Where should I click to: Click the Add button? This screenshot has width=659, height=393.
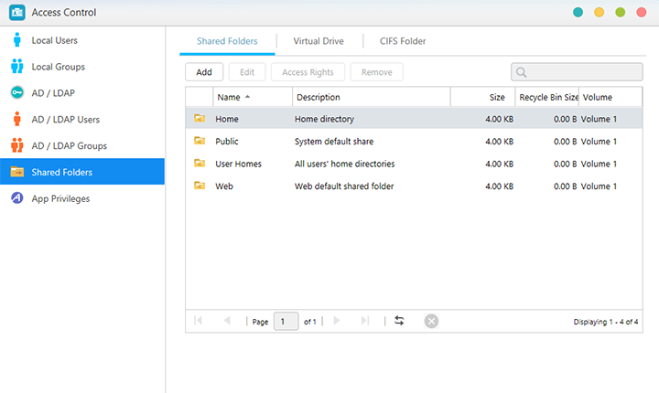pos(204,72)
